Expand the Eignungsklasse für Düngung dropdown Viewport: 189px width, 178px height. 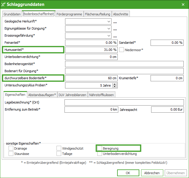(x=109, y=29)
